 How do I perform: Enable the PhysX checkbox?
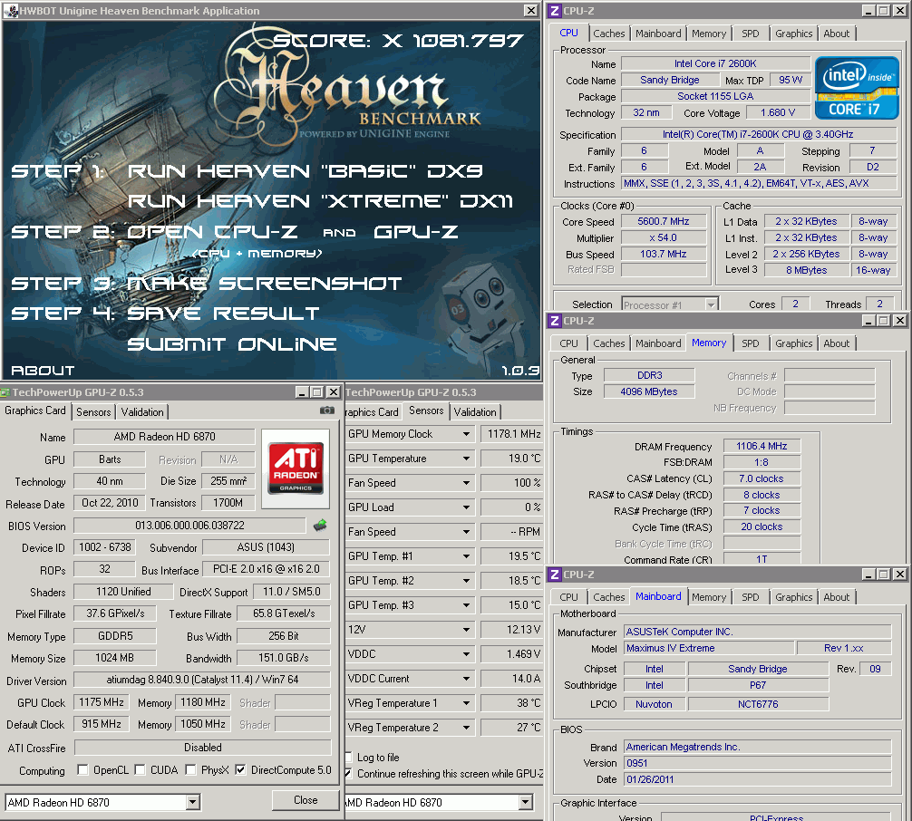[190, 770]
